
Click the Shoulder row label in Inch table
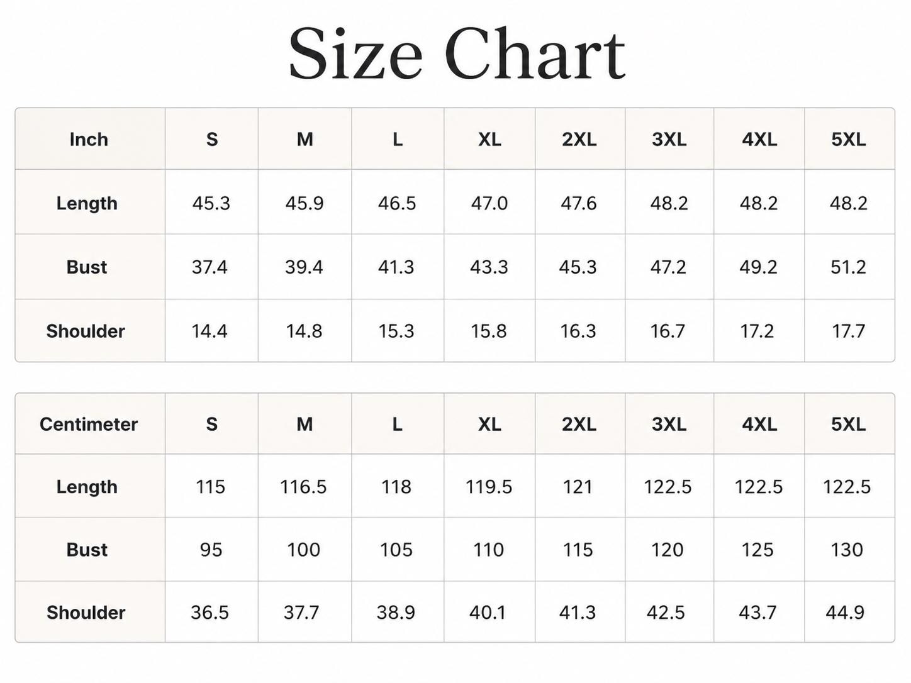coord(86,331)
